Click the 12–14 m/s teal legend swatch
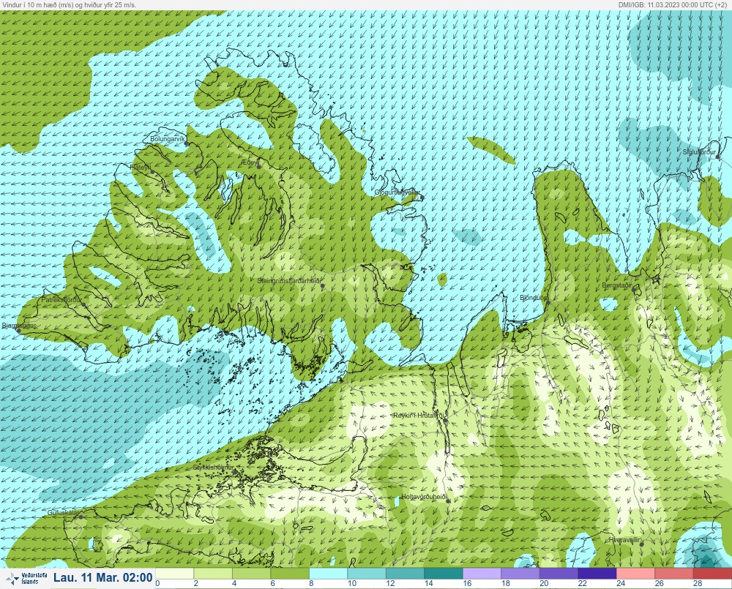 click(x=406, y=573)
